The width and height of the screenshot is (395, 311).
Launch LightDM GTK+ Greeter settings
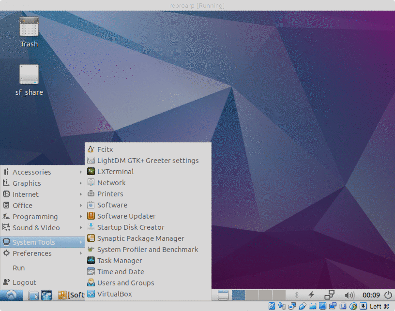coord(148,160)
